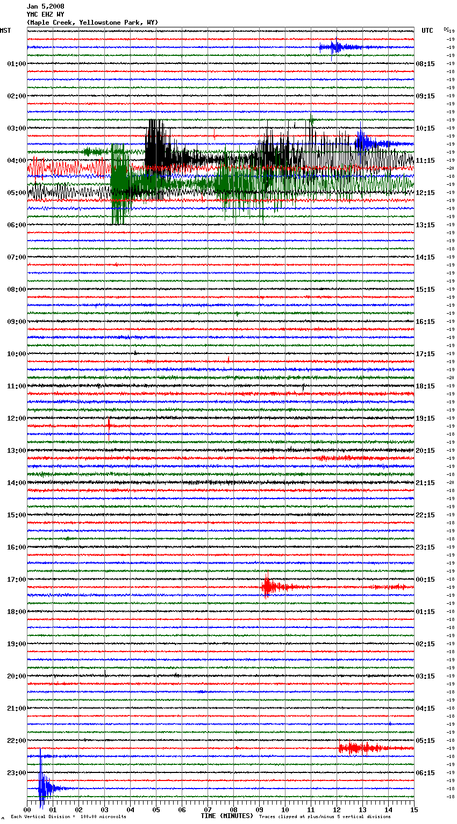Select the 05:15 UTC time label
Image resolution: width=457 pixels, height=824 pixels.
[x=425, y=741]
